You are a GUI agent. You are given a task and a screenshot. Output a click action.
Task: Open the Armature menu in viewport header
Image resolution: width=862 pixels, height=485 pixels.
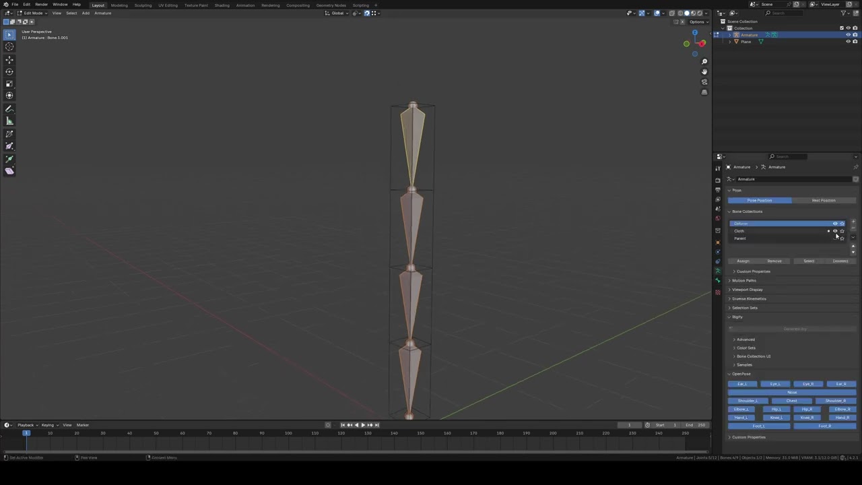pos(103,13)
